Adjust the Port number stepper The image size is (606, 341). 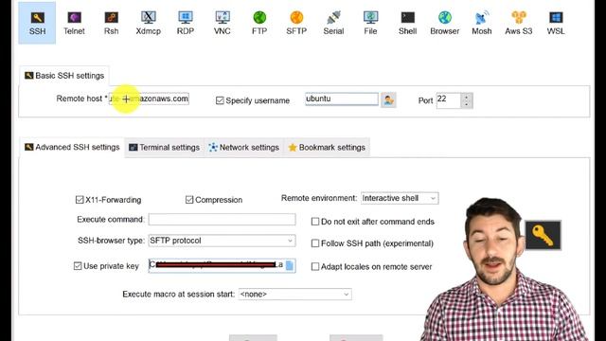(x=467, y=100)
